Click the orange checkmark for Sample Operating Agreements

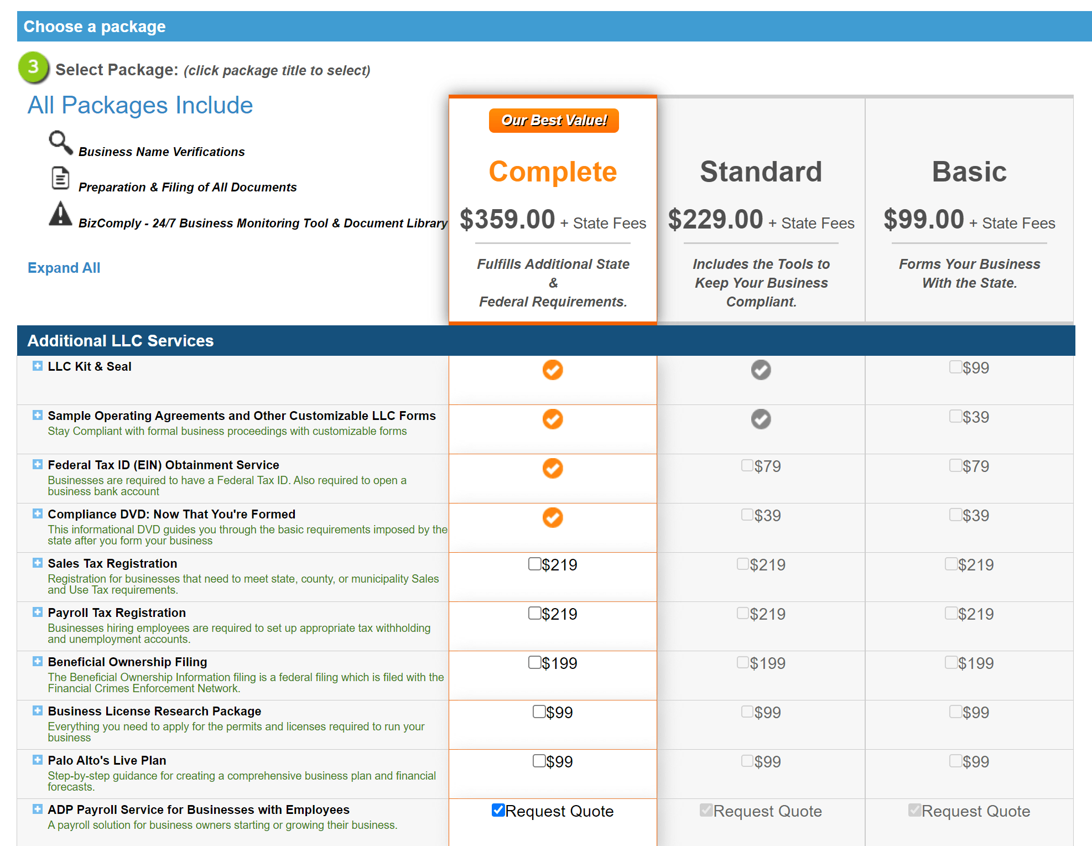coord(553,419)
